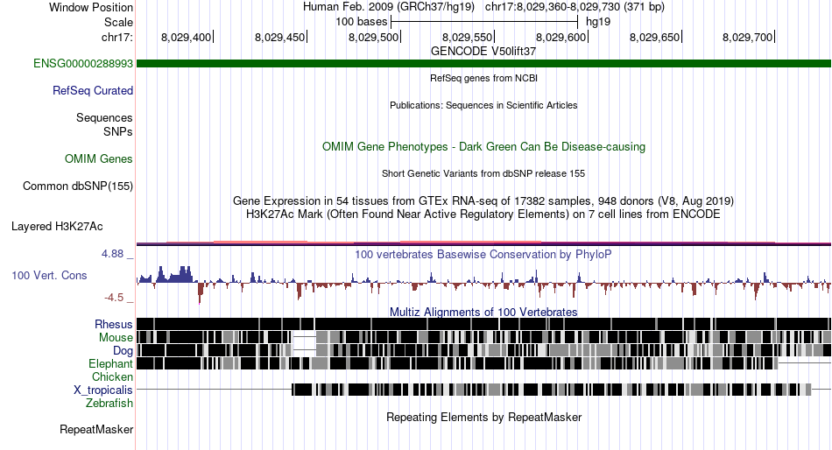Select the Mouse alignment label
This screenshot has width=832, height=450.
(116, 338)
